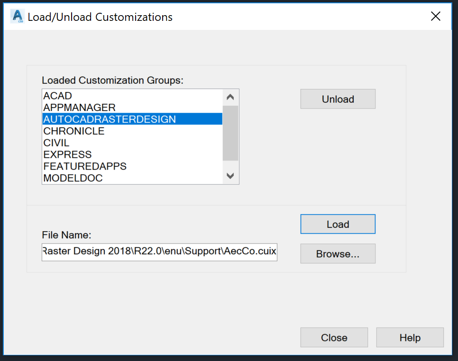Image resolution: width=458 pixels, height=361 pixels.
Task: Click the File Name input field
Action: (159, 252)
